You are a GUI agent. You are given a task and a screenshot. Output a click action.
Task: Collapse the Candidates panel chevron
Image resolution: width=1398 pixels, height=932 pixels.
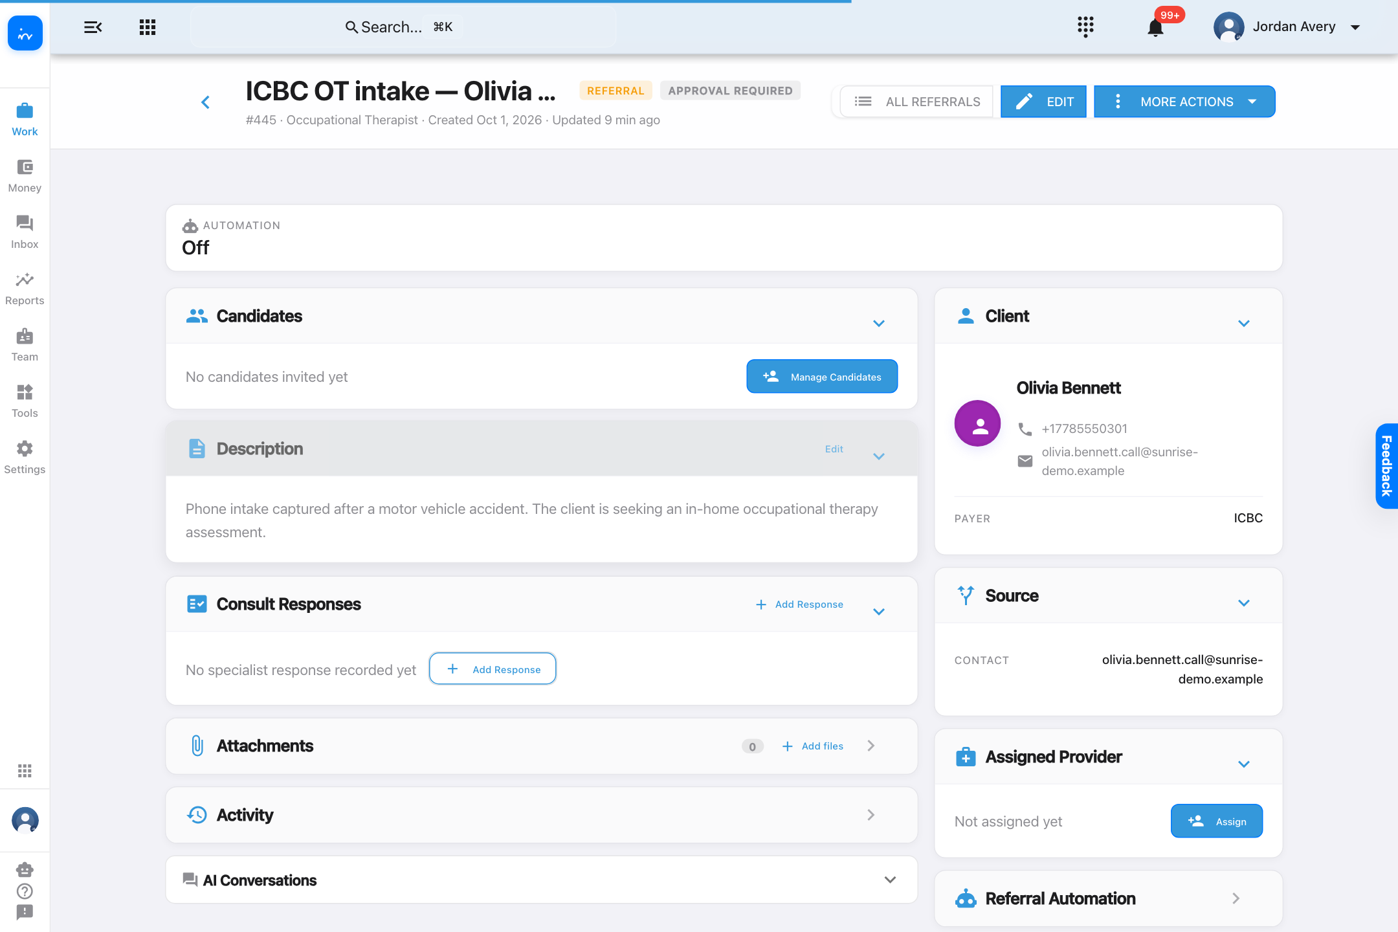coord(878,324)
